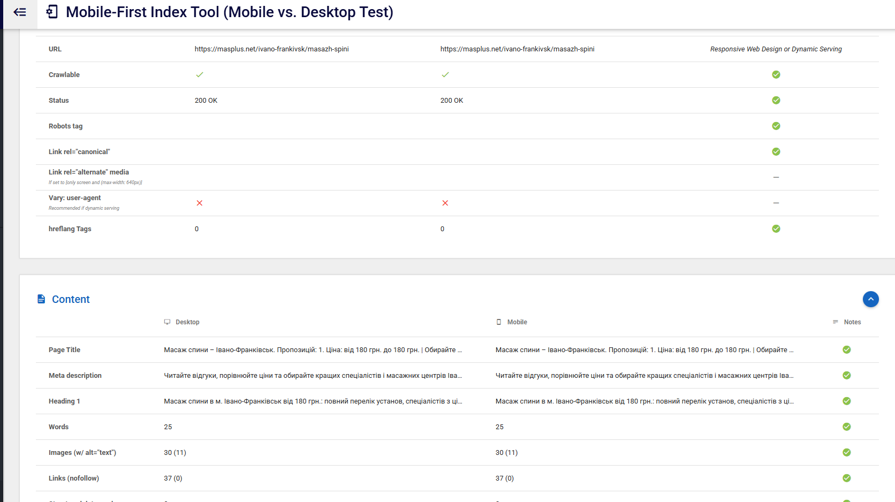Click green check in Crawlable notes column
895x502 pixels.
tap(776, 74)
